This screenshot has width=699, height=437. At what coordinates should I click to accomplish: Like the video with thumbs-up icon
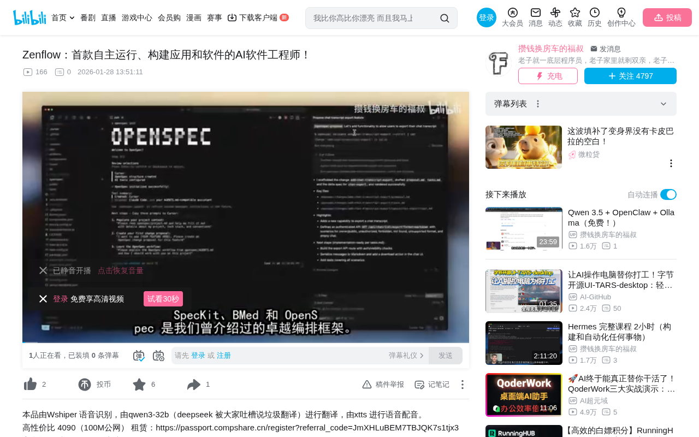pyautogui.click(x=31, y=385)
